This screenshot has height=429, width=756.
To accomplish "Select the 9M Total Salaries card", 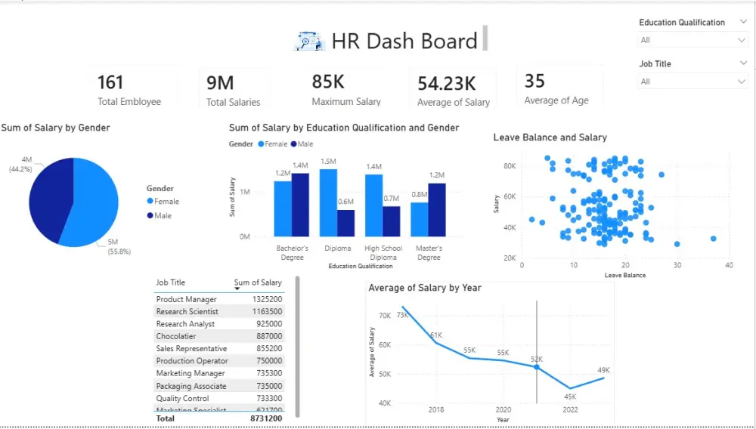I will coord(234,89).
